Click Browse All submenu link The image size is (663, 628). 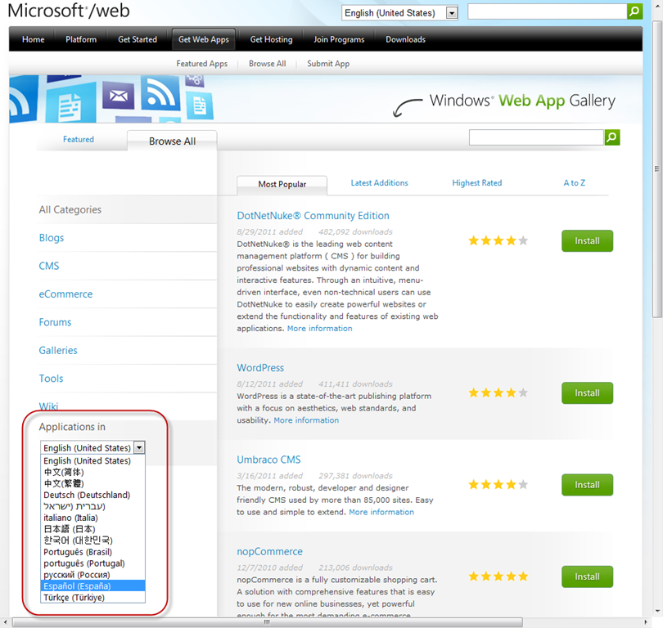point(267,64)
